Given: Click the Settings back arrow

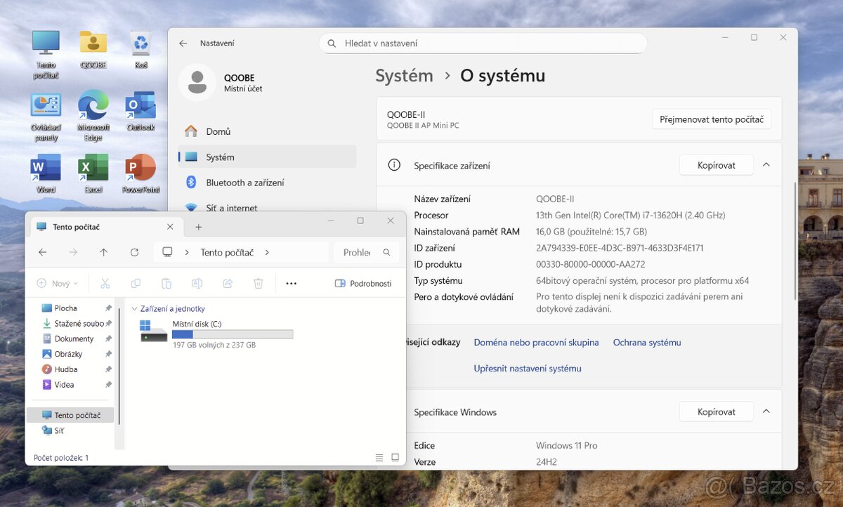Looking at the screenshot, I should 183,44.
